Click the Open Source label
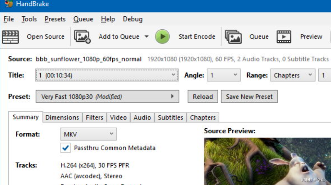The width and height of the screenshot is (331, 185). point(46,37)
